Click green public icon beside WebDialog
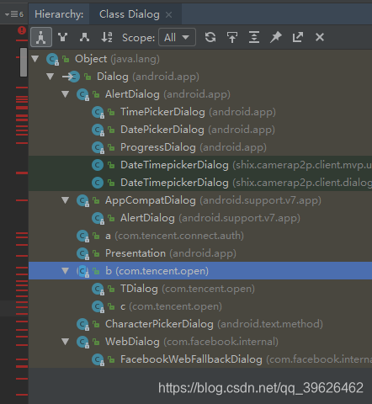The width and height of the screenshot is (372, 404). [x=96, y=342]
